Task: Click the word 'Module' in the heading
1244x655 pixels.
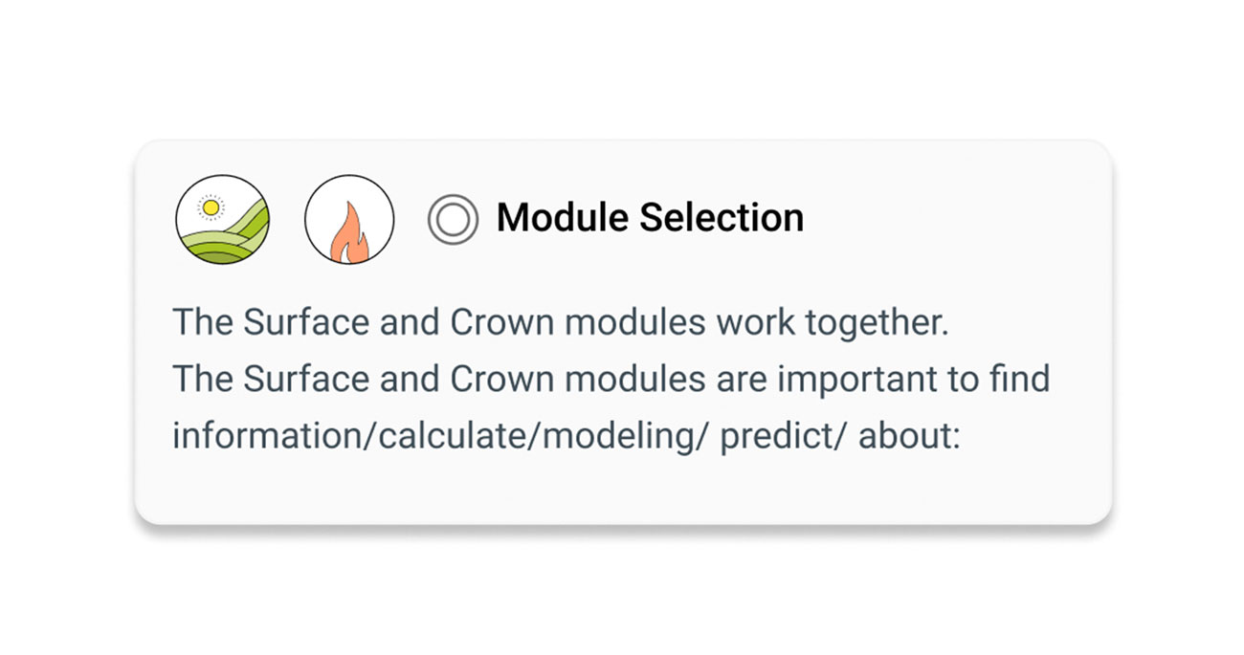Action: 563,218
